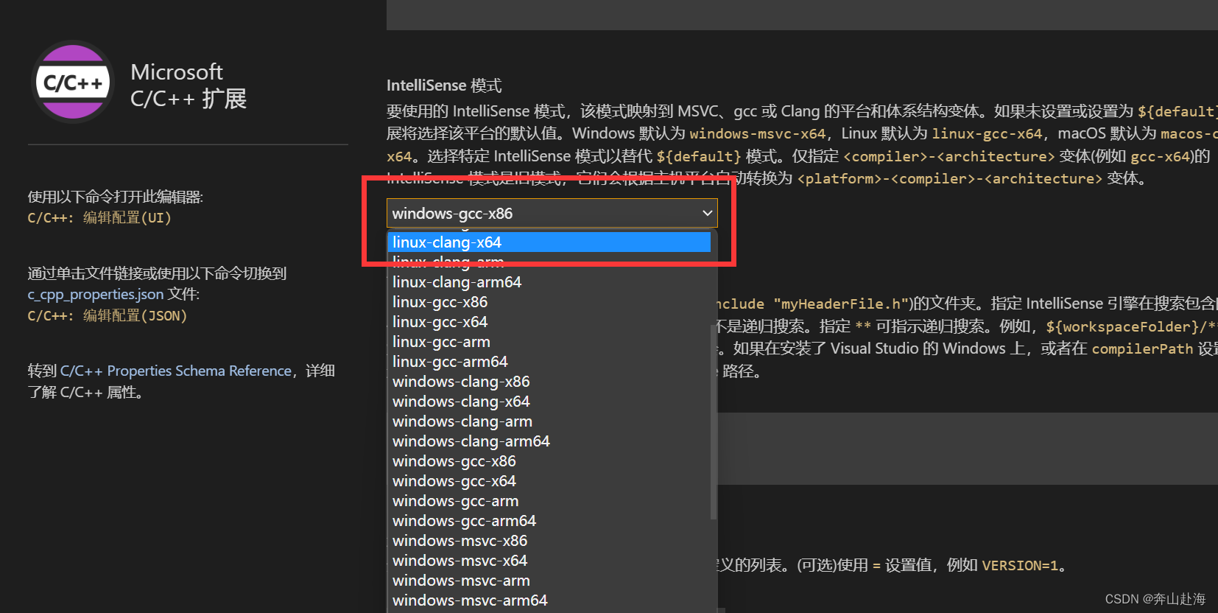
Task: Choose windows-clang-arm option
Action: [549, 421]
